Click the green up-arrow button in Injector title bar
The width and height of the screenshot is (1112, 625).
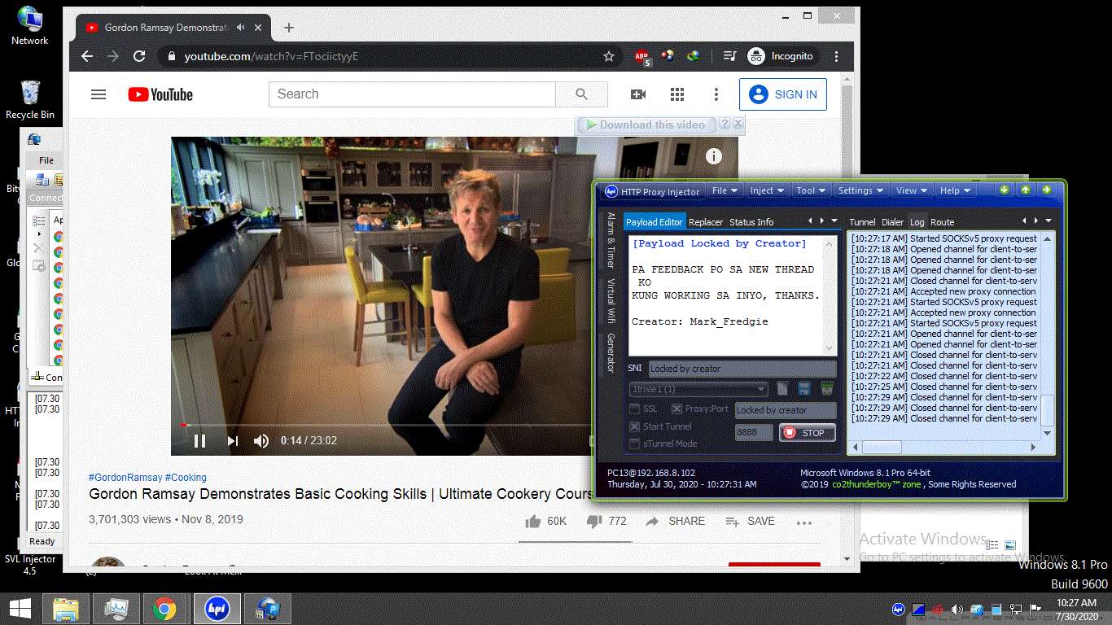[1025, 190]
